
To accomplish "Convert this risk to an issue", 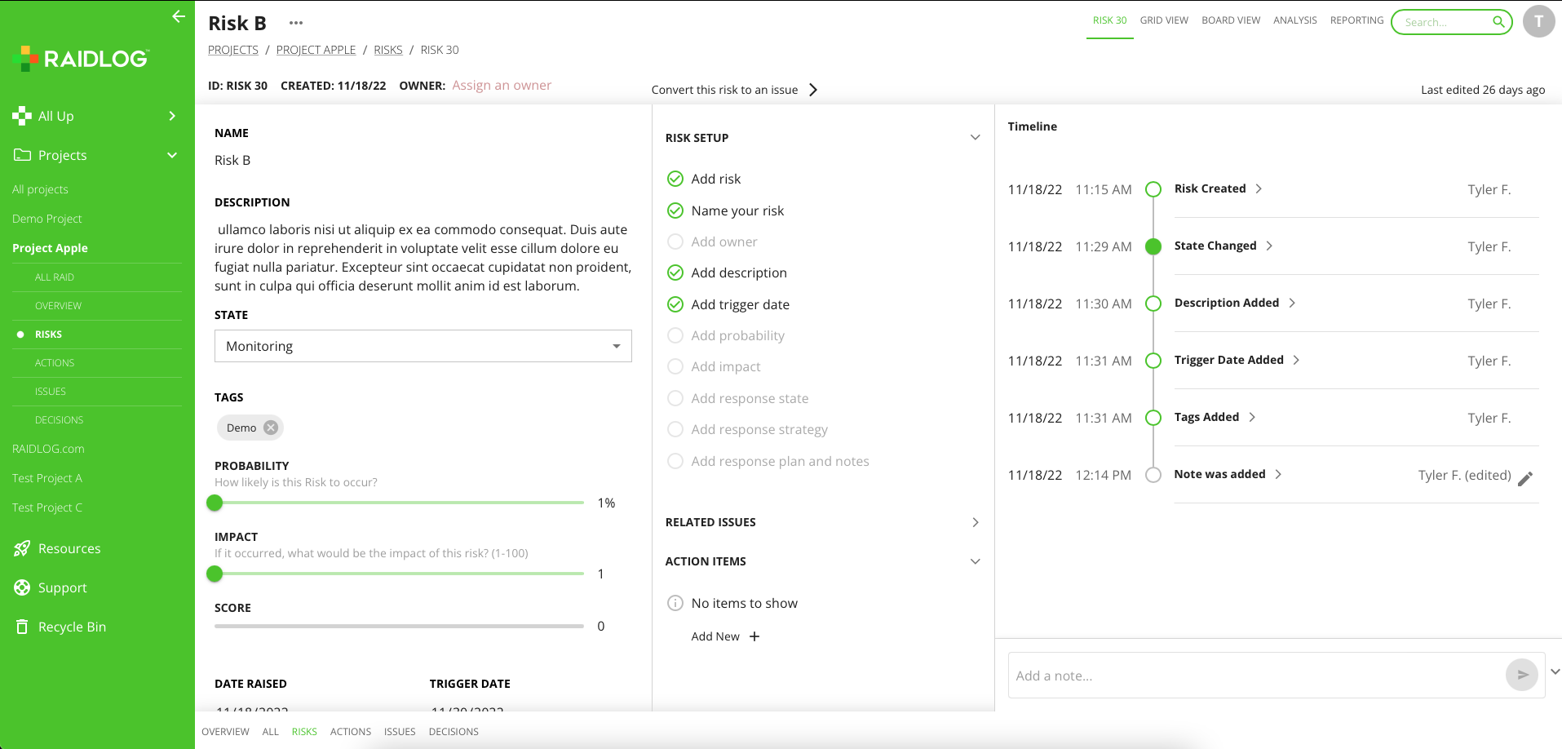I will [x=734, y=90].
